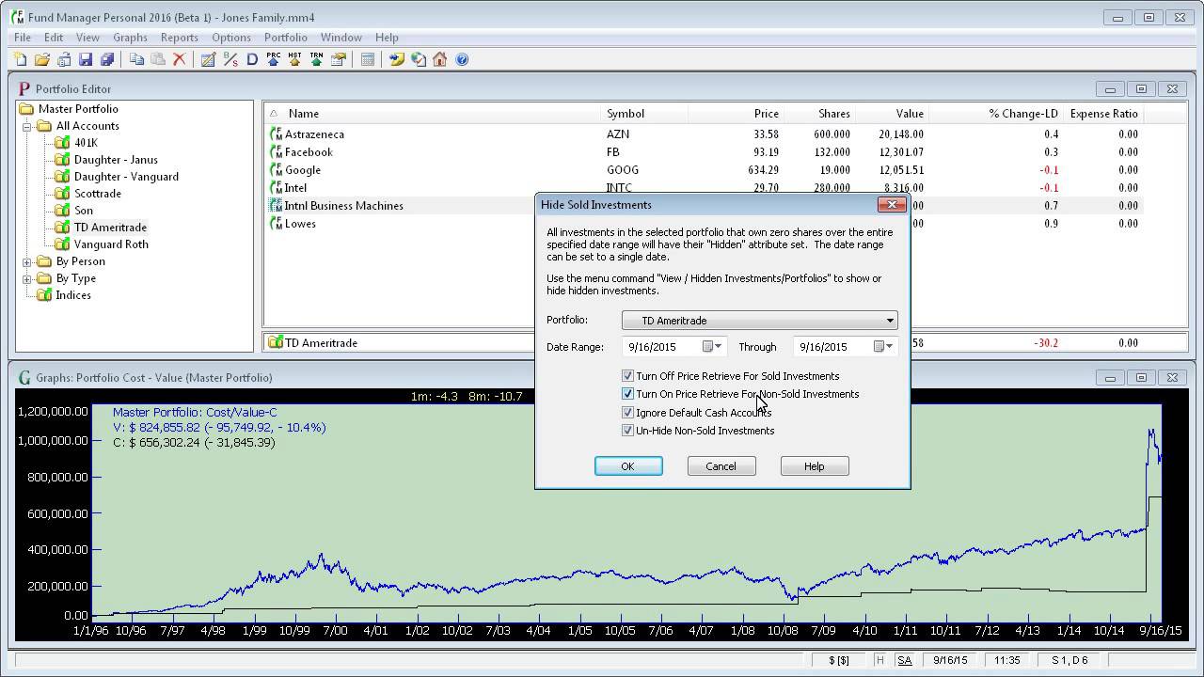The width and height of the screenshot is (1204, 677).
Task: Click the Save floppy disk toolbar icon
Action: (x=86, y=59)
